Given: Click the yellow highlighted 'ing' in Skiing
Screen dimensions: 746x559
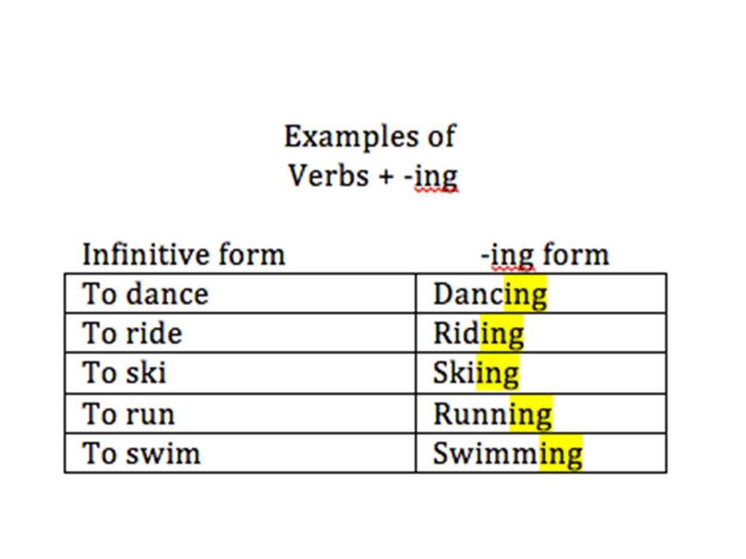Looking at the screenshot, I should 497,374.
